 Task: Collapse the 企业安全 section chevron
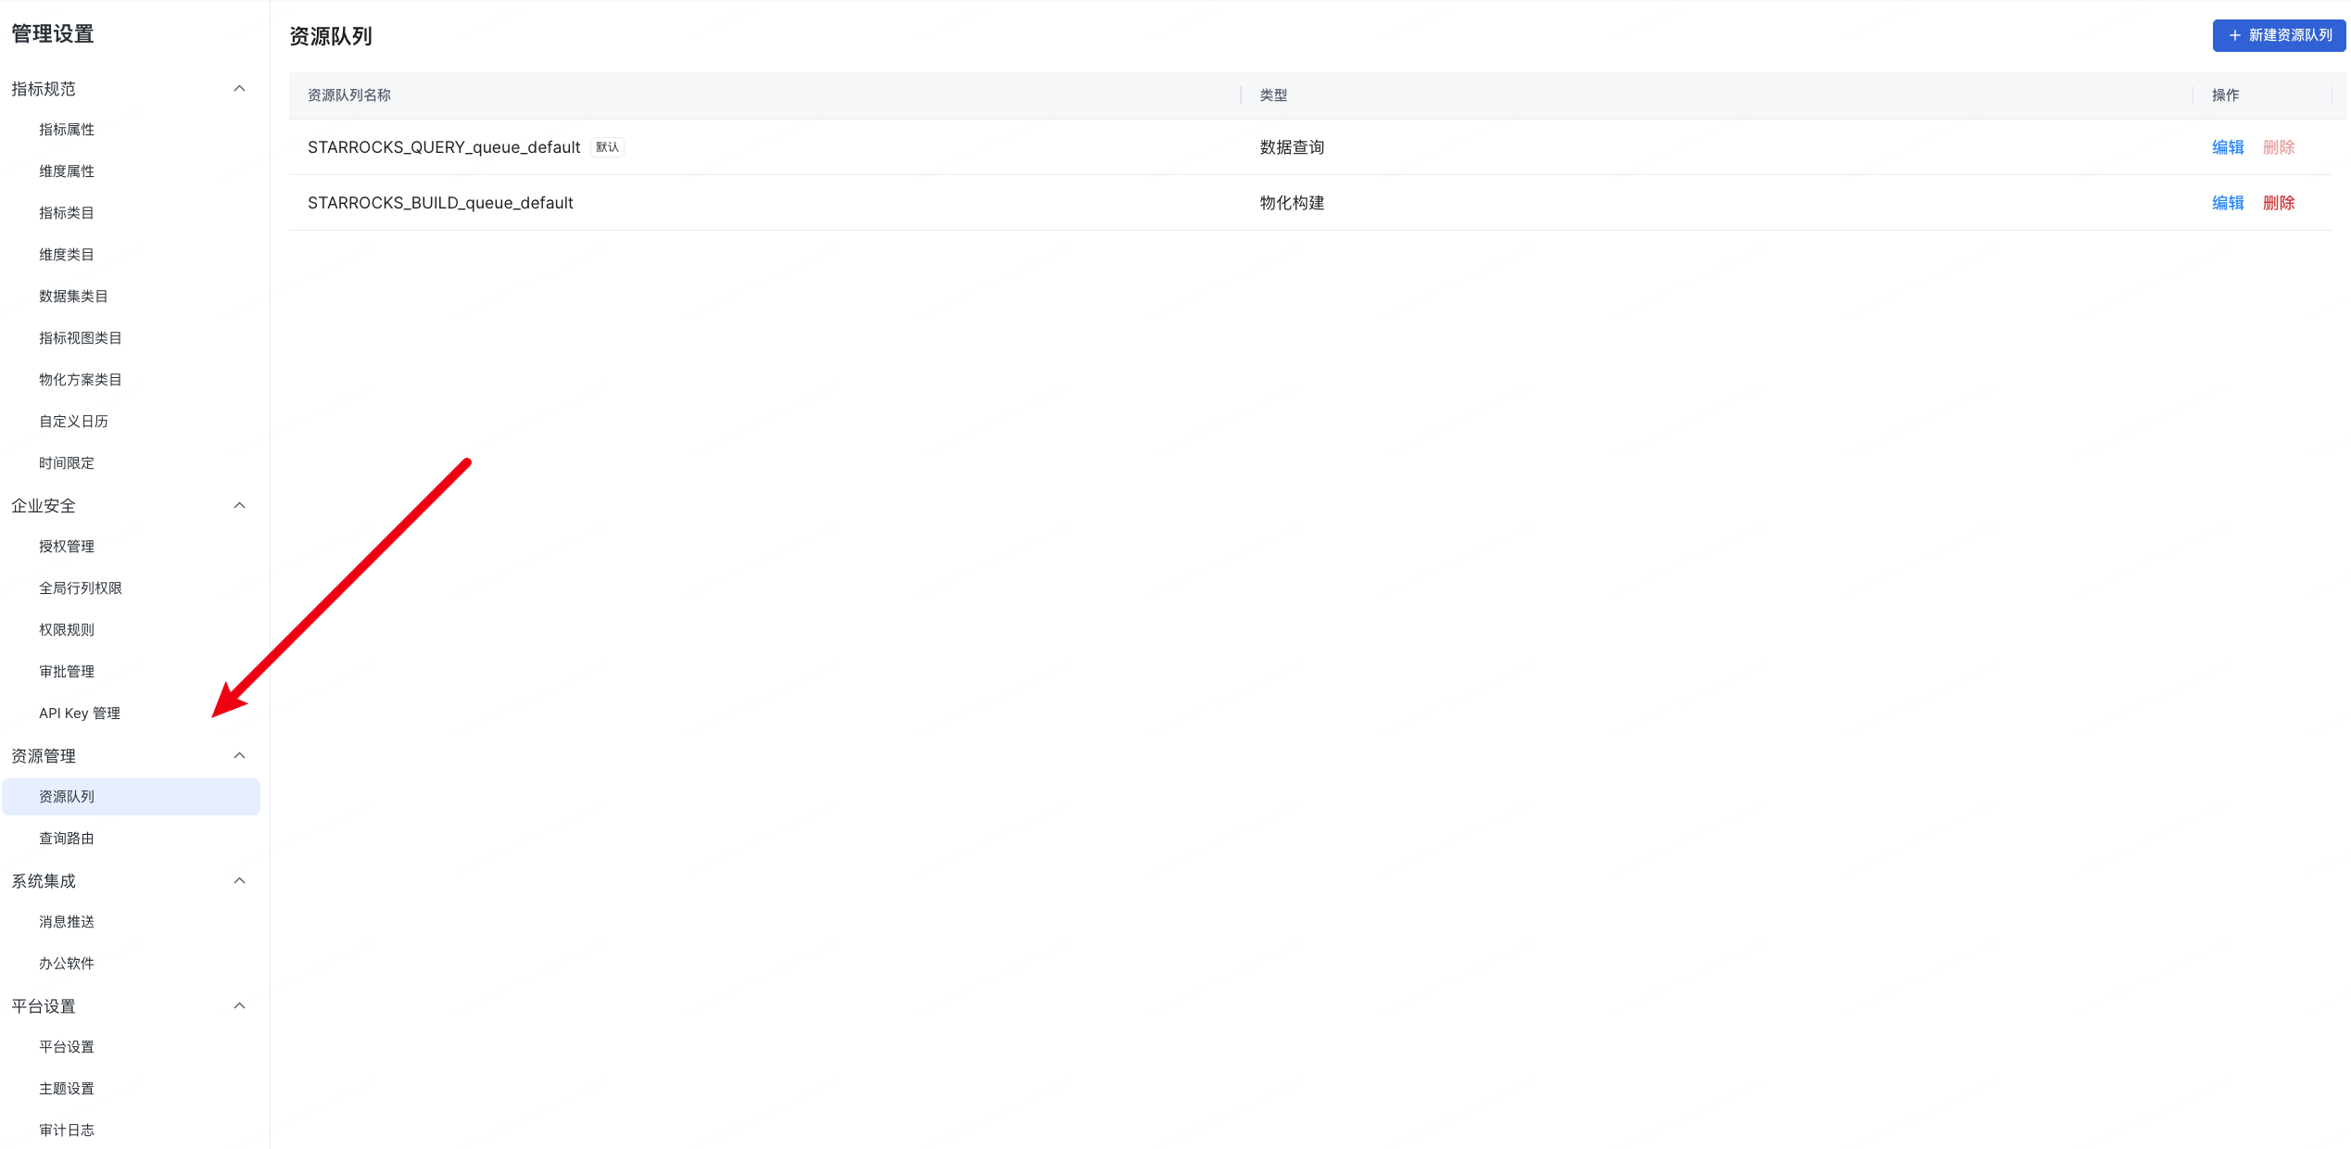(239, 506)
